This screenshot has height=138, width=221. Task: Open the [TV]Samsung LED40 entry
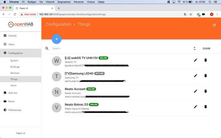point(79,73)
